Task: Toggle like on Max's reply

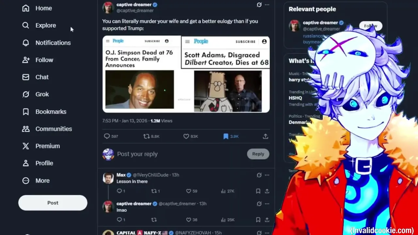Action: [x=188, y=191]
